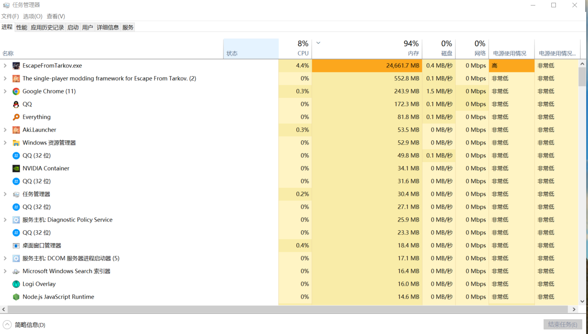The image size is (588, 334).
Task: Click the Diagnostic Policy Service gear icon
Action: click(x=16, y=220)
